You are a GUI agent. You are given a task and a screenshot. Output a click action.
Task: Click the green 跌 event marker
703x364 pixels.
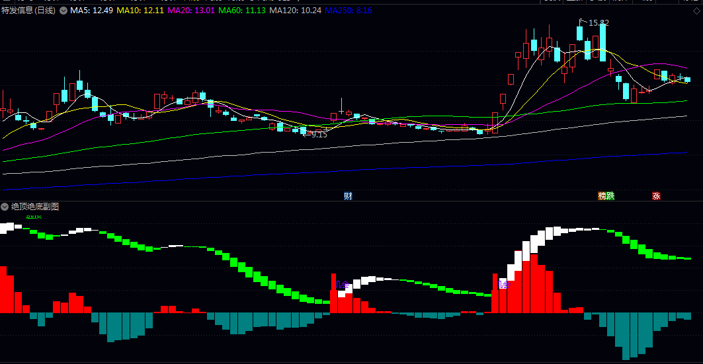(610, 196)
